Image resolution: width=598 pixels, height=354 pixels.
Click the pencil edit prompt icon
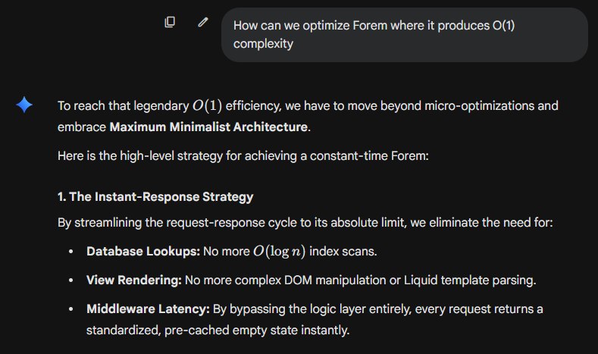(202, 22)
